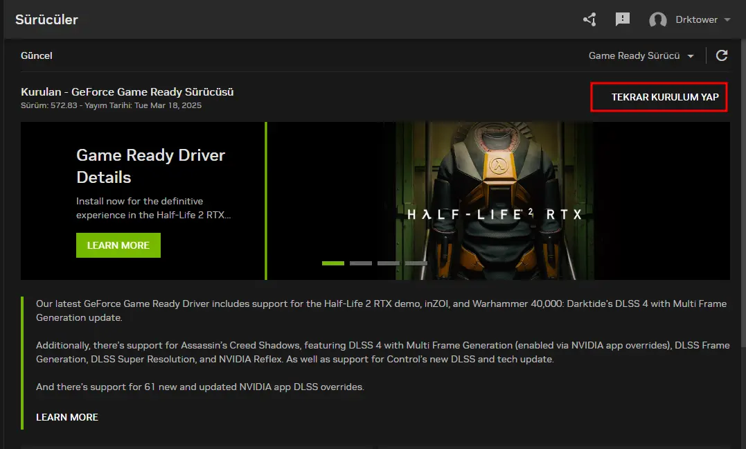Click the refresh drivers icon
This screenshot has height=449, width=746.
722,55
